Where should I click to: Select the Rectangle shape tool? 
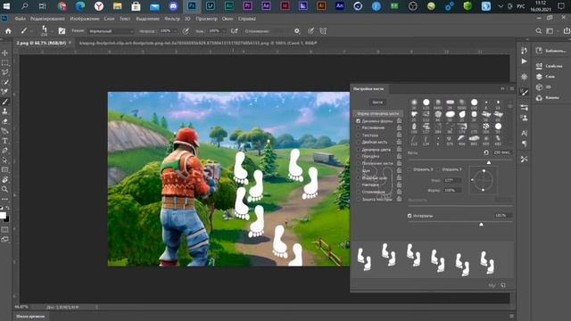pyautogui.click(x=4, y=170)
